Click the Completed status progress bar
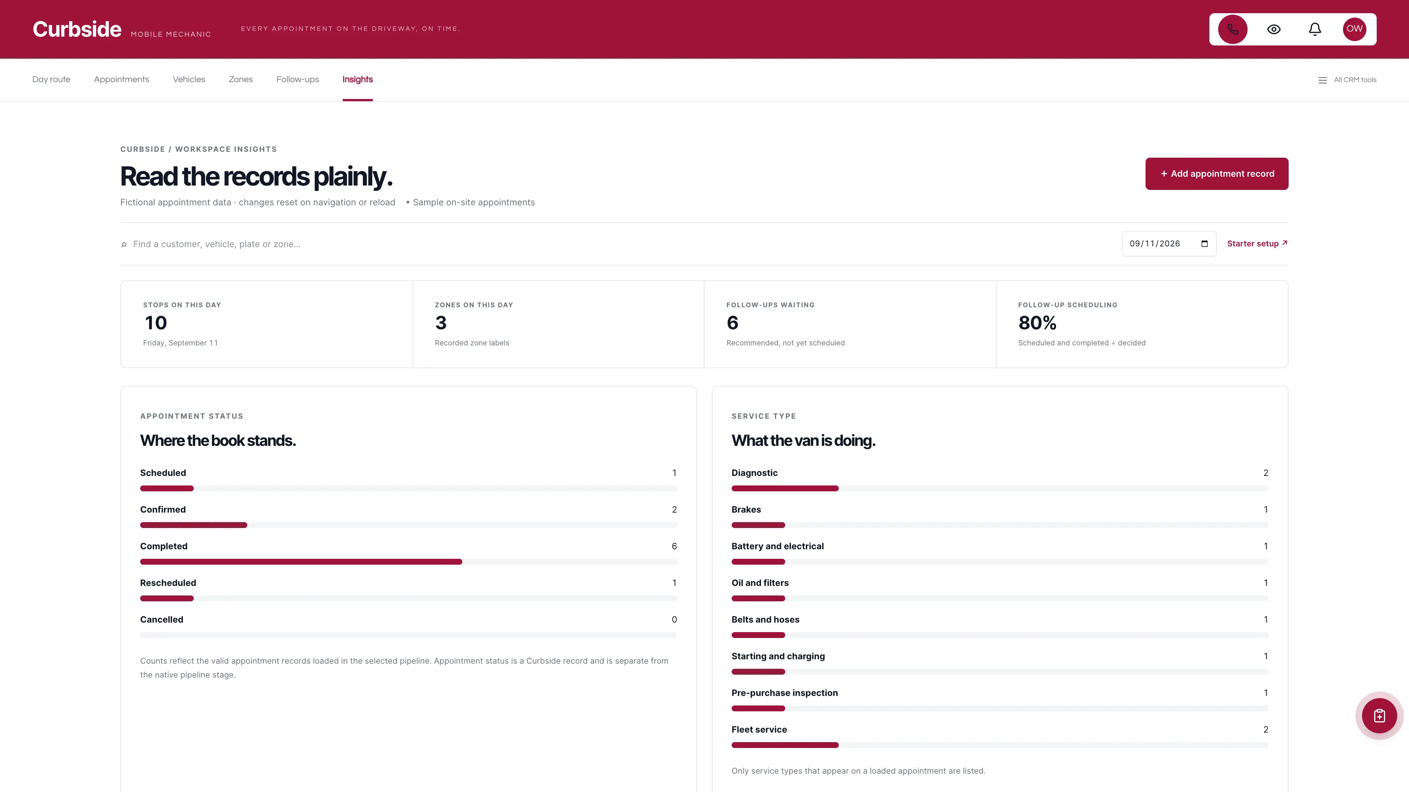The width and height of the screenshot is (1409, 792). click(409, 562)
